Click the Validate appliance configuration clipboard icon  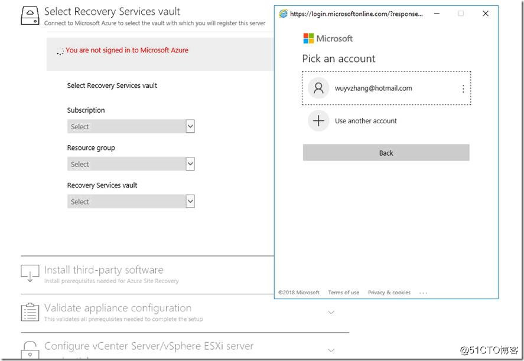(30, 312)
